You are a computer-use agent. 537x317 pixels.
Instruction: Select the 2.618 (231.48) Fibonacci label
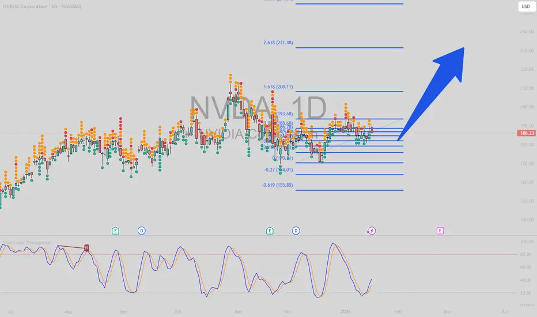point(278,43)
